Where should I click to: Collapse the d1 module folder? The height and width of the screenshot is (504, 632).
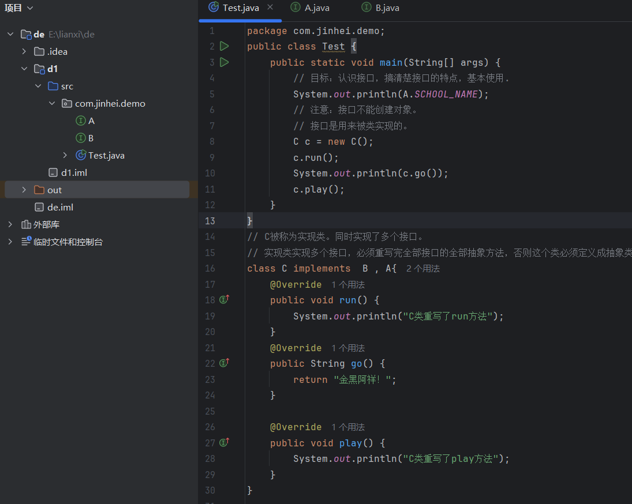coord(24,69)
